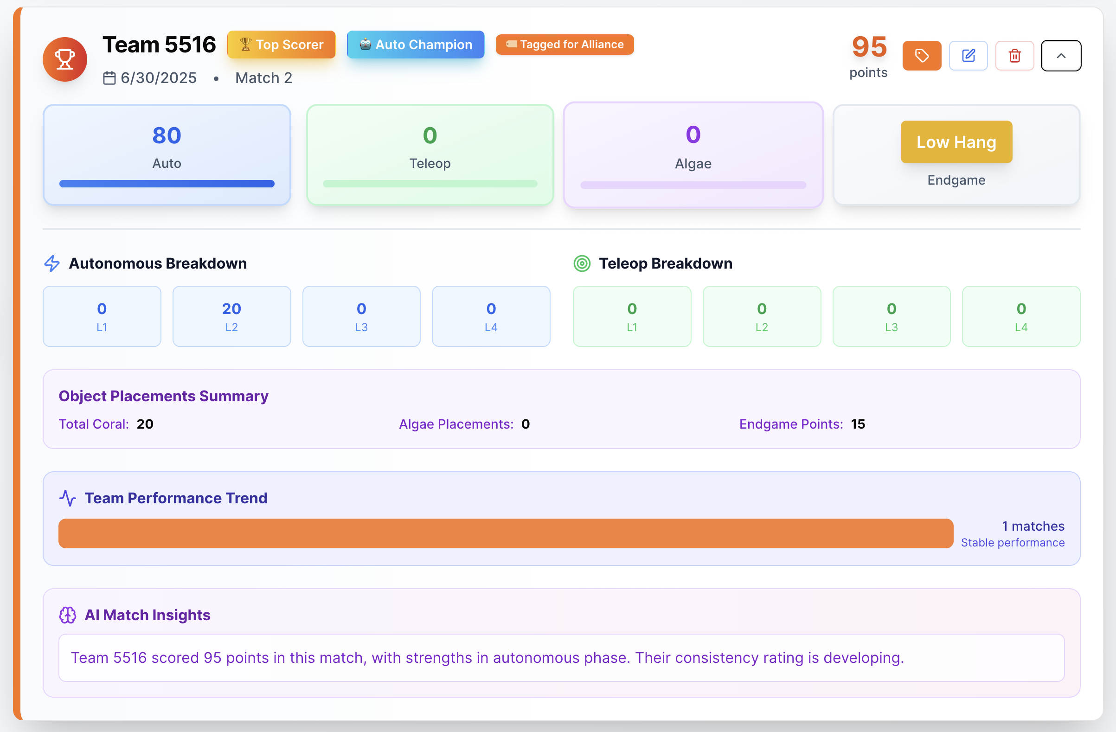
Task: Click the trophy avatar icon
Action: point(65,59)
